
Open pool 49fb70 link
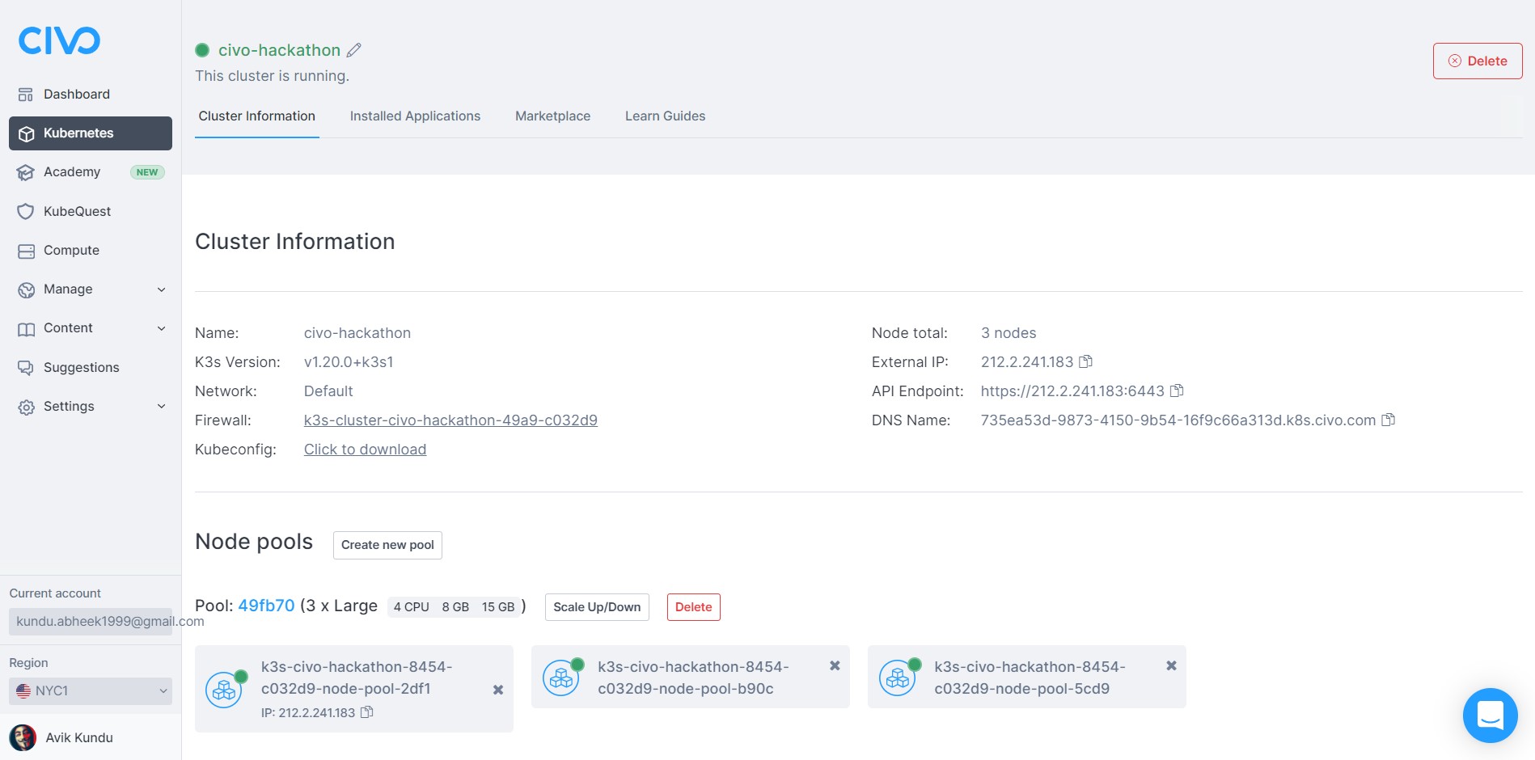point(266,606)
